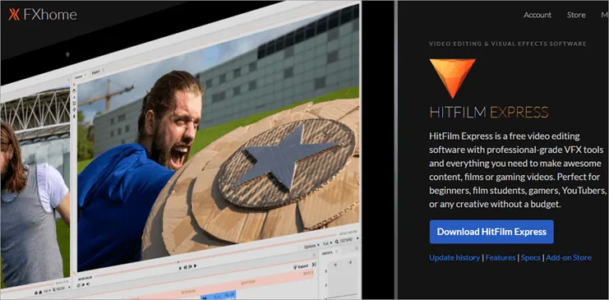Open the Features link
The height and width of the screenshot is (300, 609).
pyautogui.click(x=501, y=257)
